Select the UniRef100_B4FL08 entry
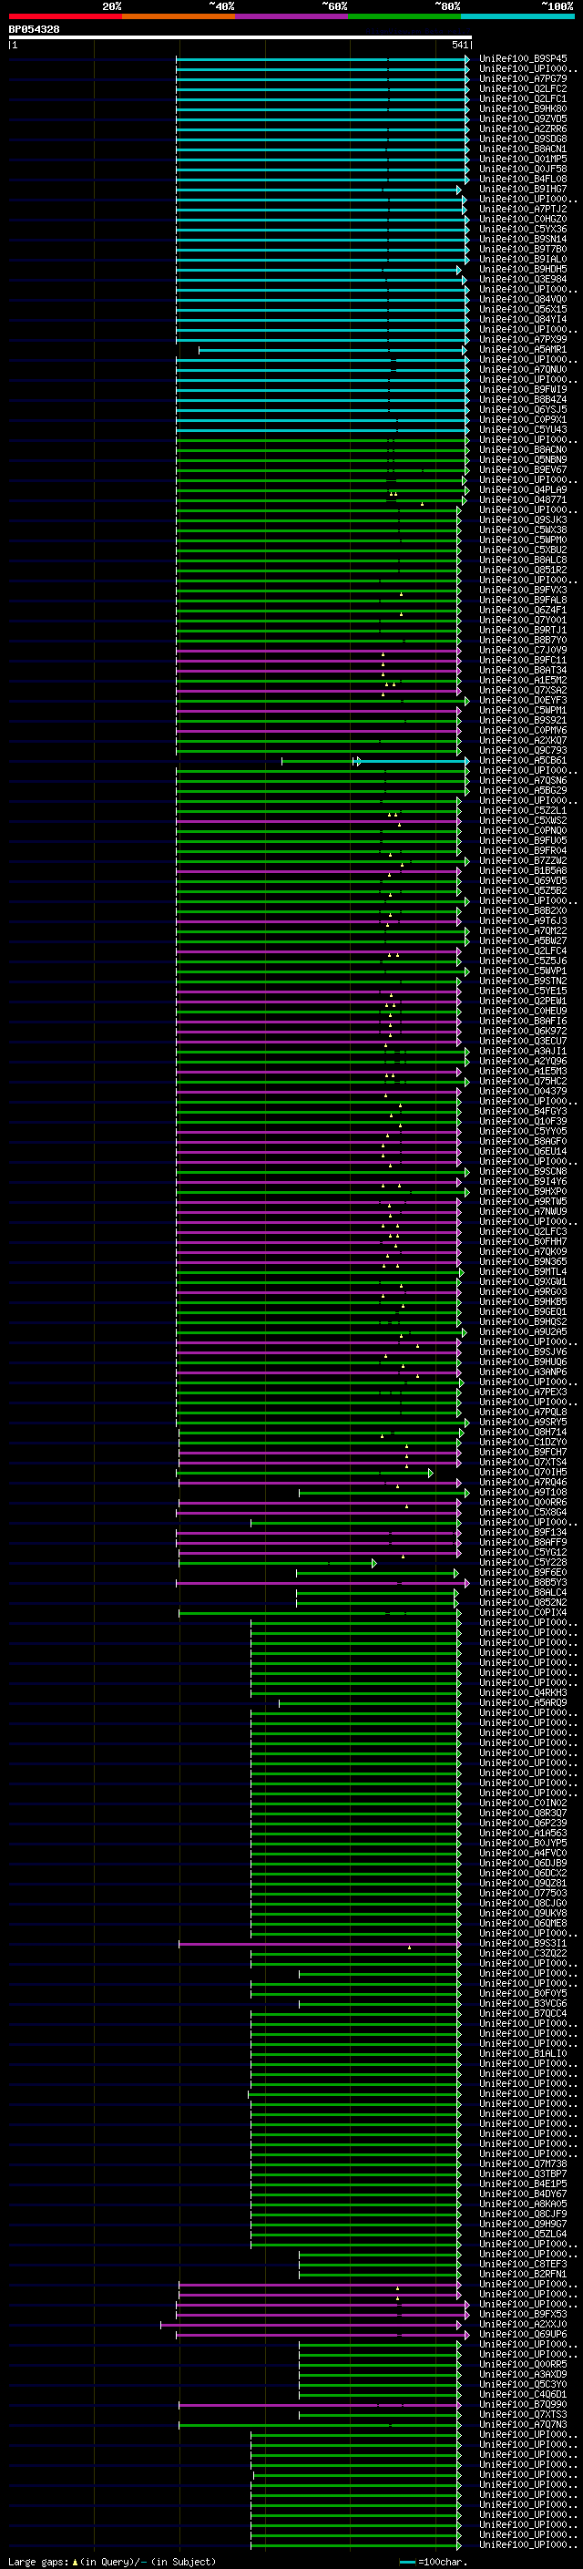 tap(523, 179)
